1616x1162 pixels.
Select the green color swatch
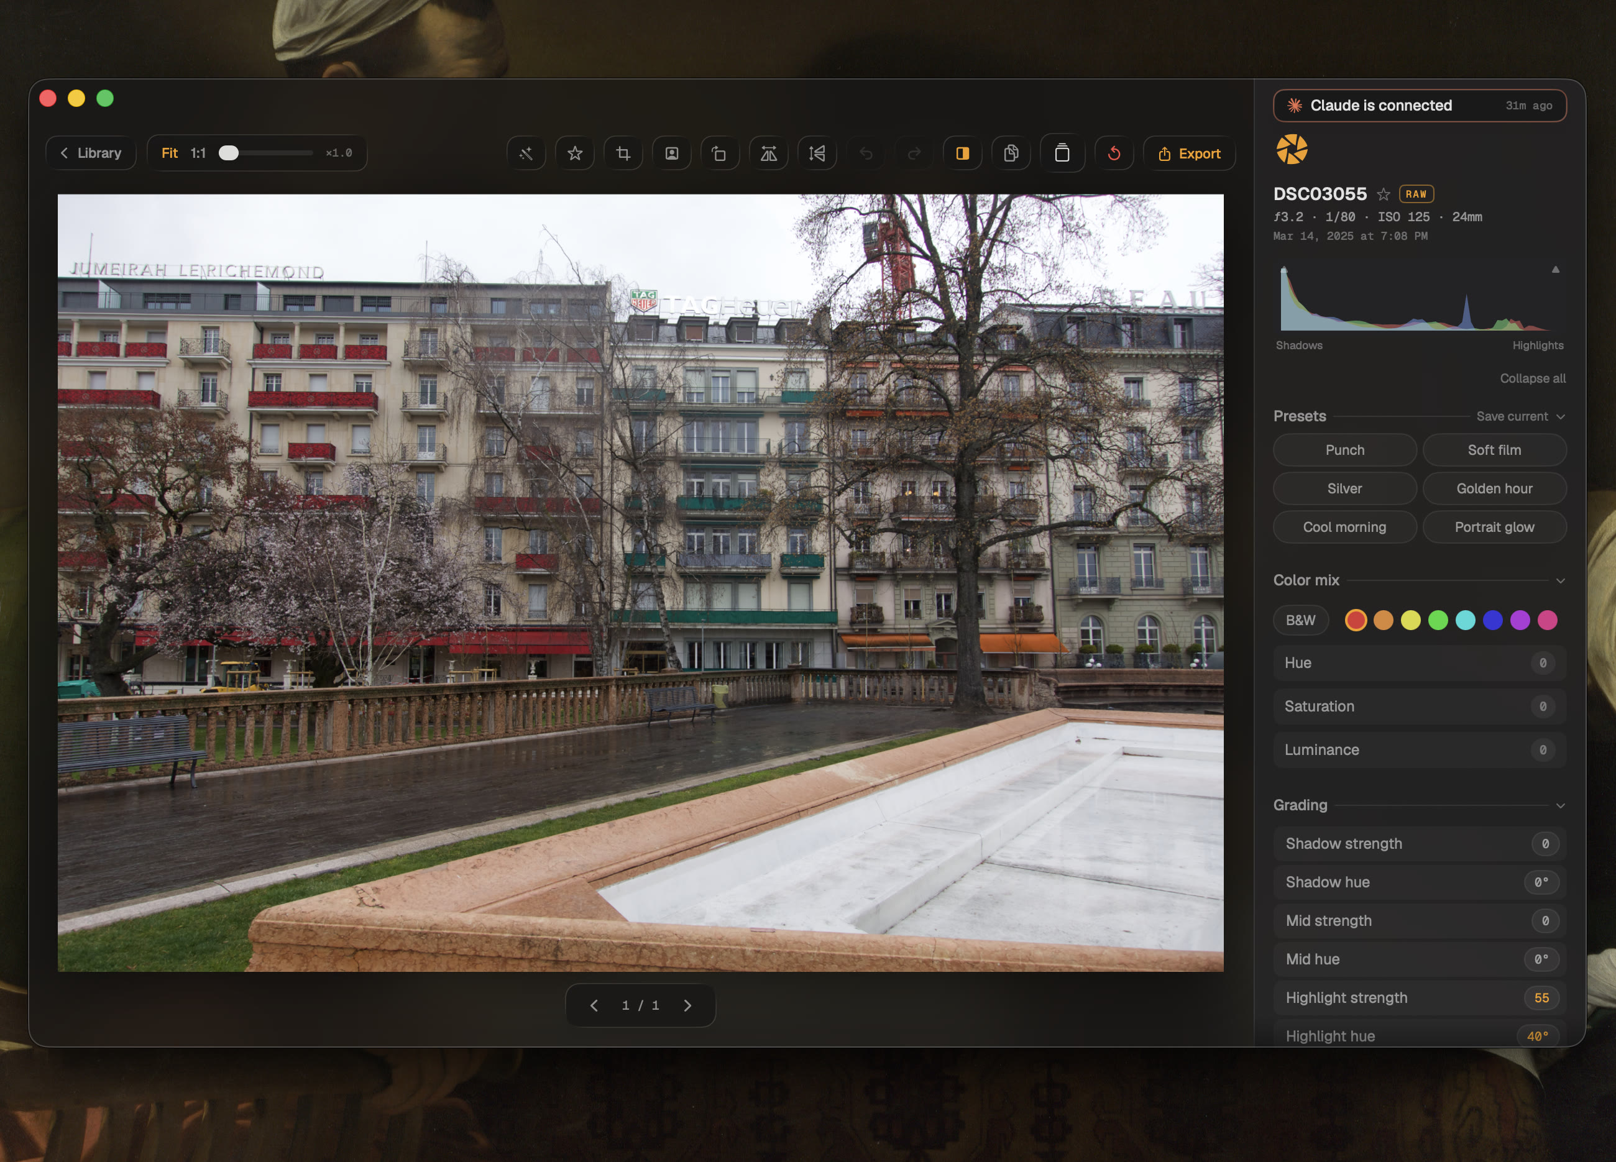[x=1437, y=620]
